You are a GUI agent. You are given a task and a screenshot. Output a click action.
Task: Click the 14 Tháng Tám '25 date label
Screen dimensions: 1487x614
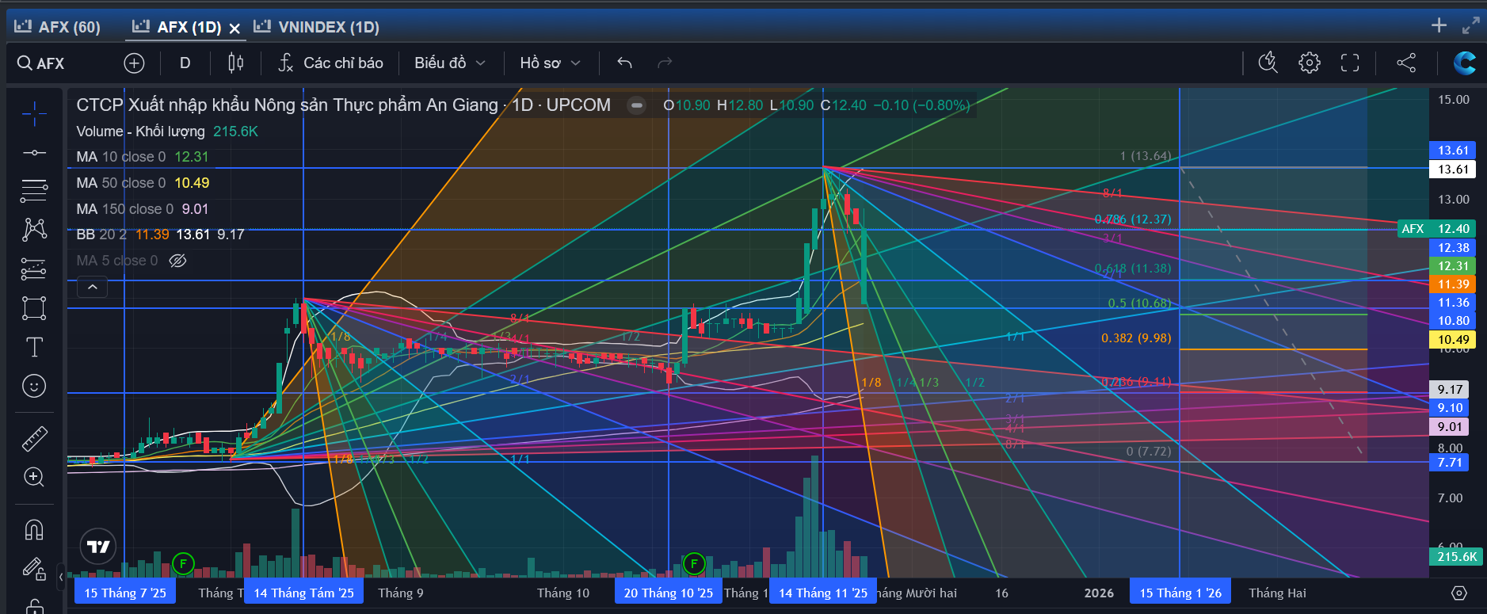[x=303, y=593]
